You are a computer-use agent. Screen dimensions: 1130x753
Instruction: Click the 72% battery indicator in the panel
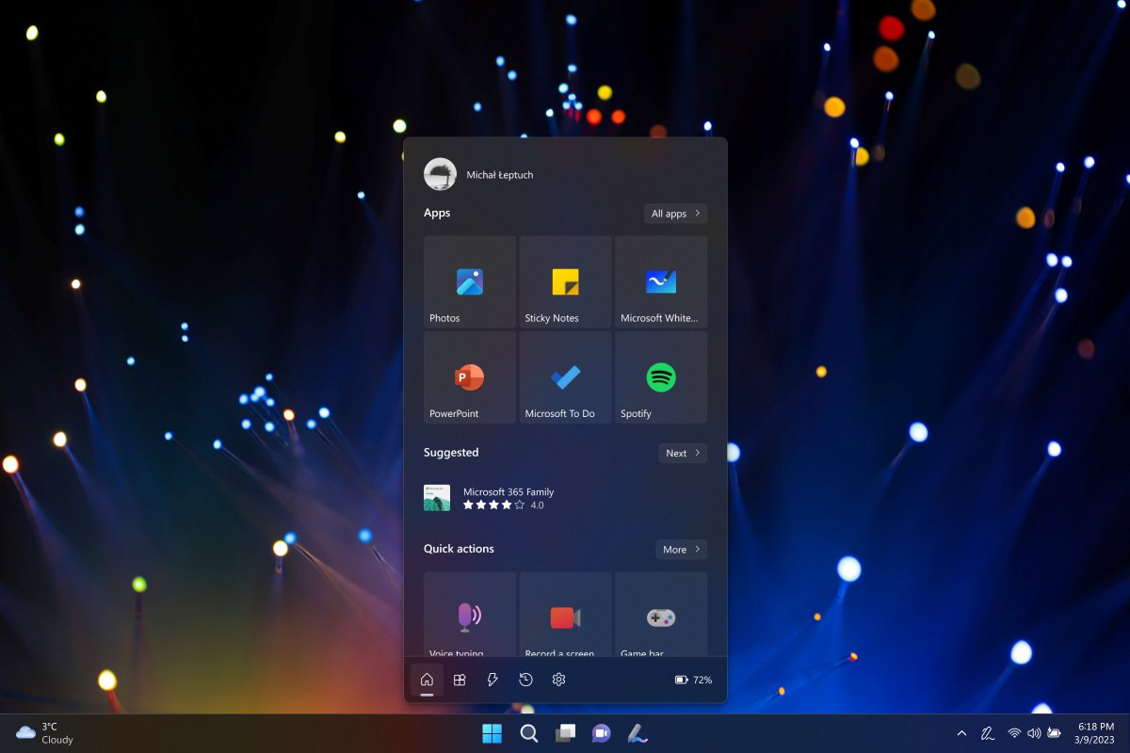click(694, 680)
